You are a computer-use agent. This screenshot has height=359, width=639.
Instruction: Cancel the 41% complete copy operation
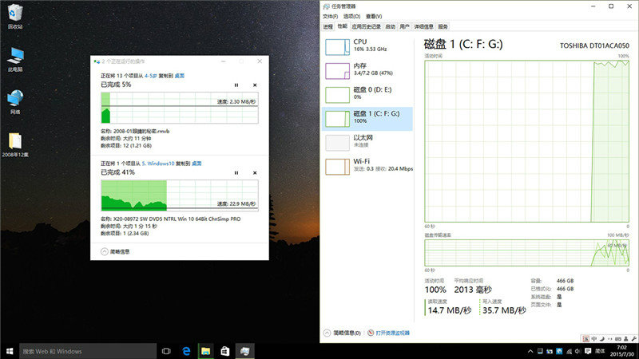(255, 172)
